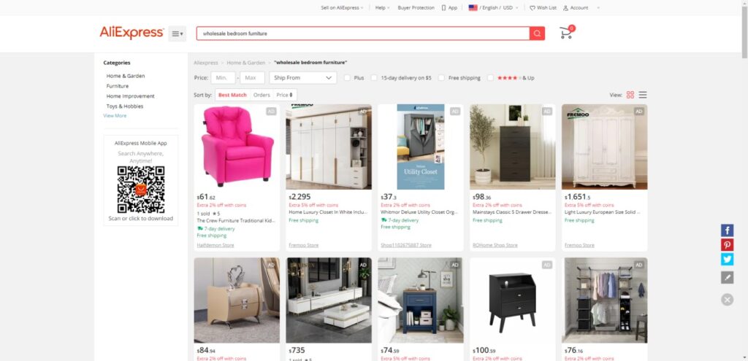Enable the Plus filter checkbox

[x=347, y=77]
